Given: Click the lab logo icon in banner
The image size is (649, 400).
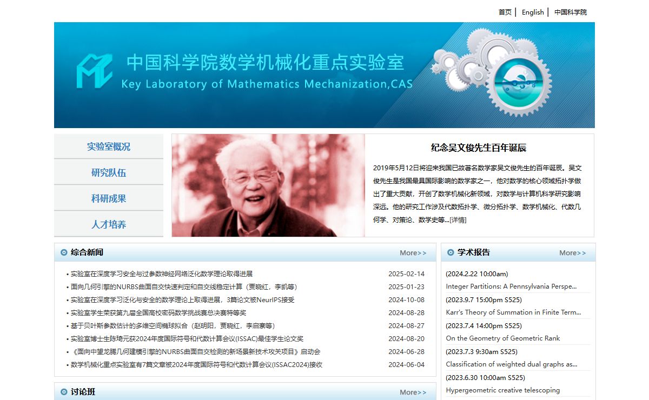Looking at the screenshot, I should [94, 71].
